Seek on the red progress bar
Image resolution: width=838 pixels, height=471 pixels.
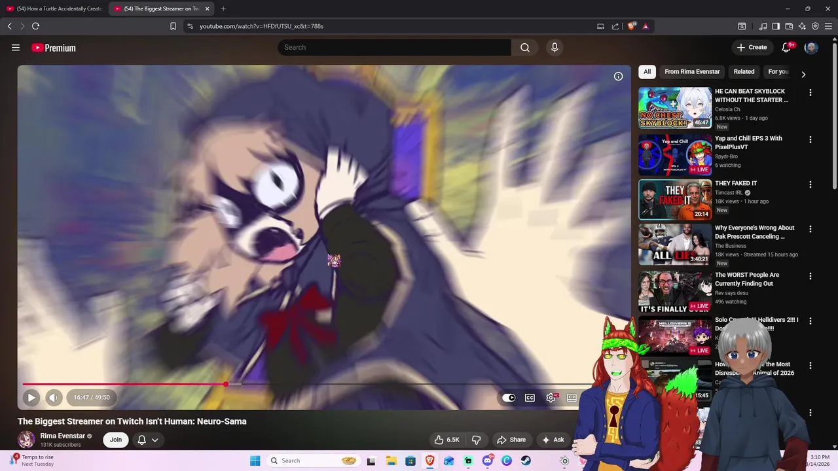(124, 384)
